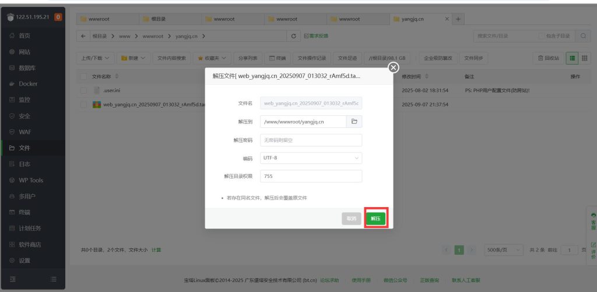Click the 文件同步 button
Viewport: 597px width, 292px height.
coord(473,58)
